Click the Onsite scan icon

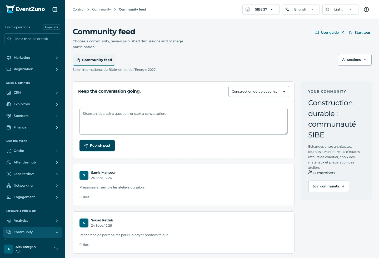click(9, 151)
